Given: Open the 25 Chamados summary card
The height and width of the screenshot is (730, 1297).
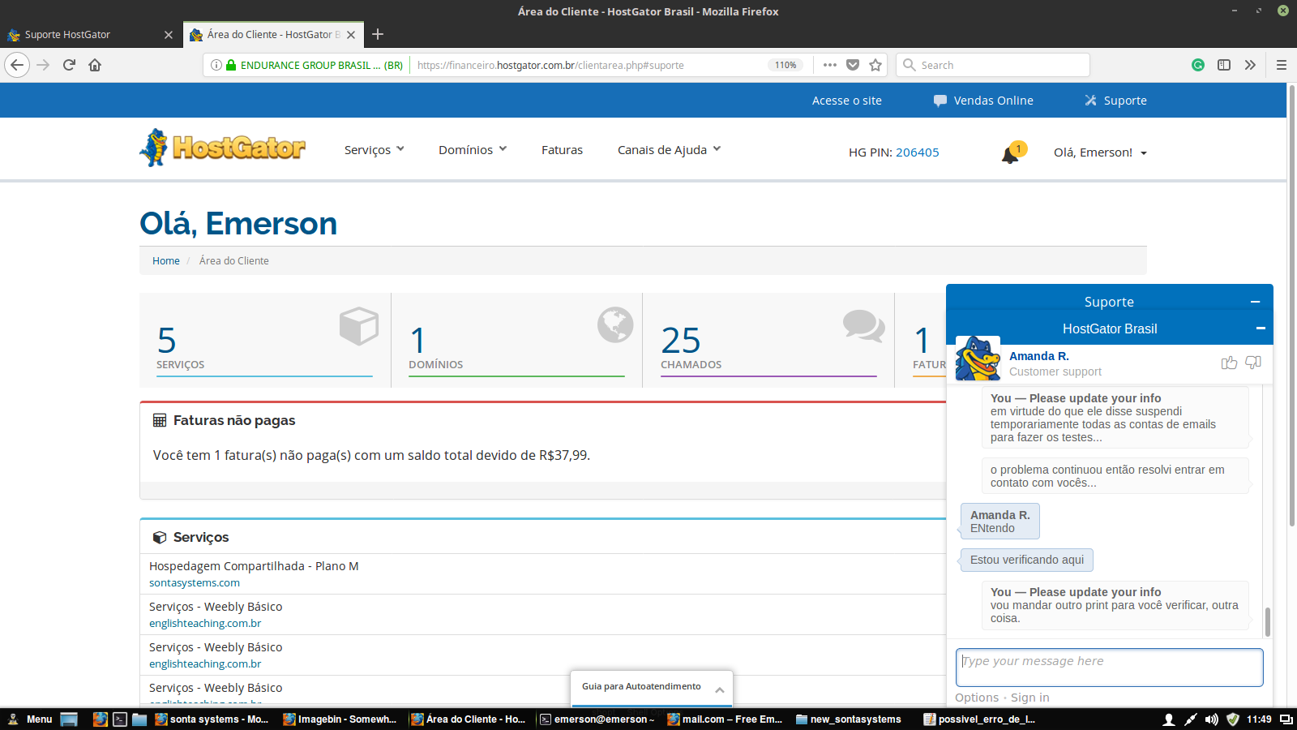Looking at the screenshot, I should (x=768, y=340).
